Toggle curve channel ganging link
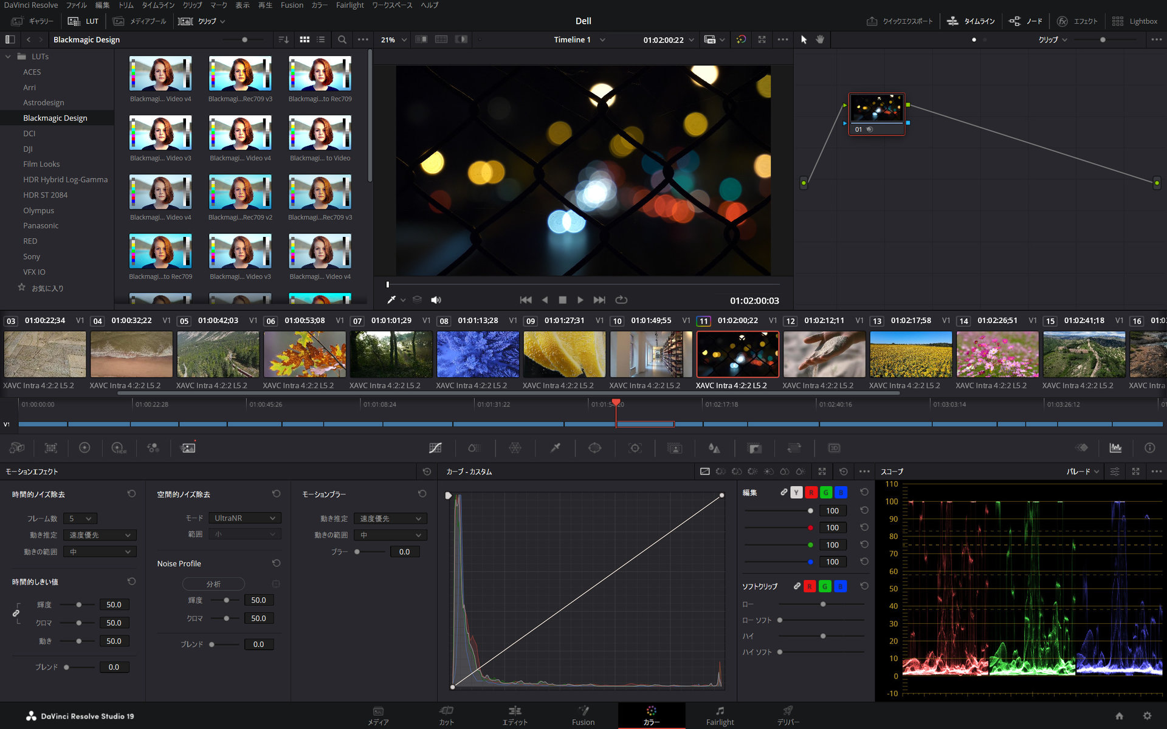This screenshot has width=1167, height=729. tap(783, 493)
